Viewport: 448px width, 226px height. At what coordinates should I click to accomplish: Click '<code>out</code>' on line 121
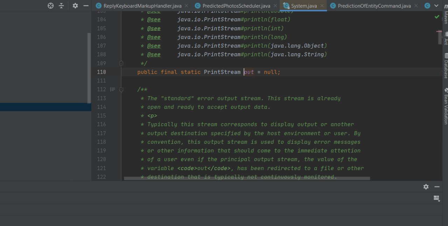point(204,168)
